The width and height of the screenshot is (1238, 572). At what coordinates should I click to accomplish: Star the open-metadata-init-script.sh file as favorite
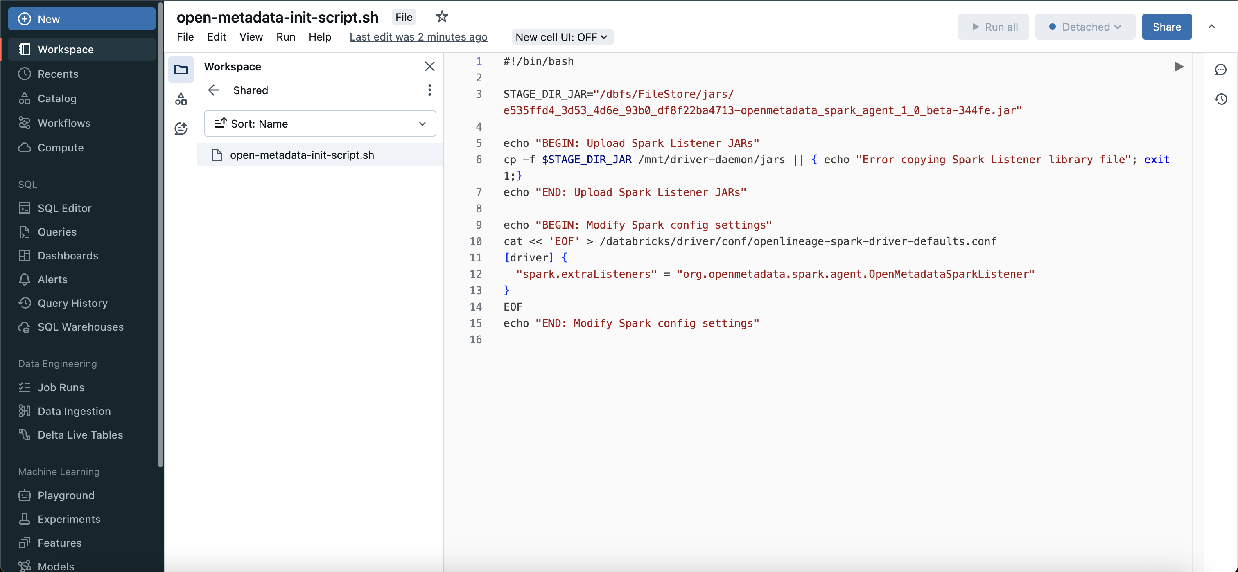click(442, 17)
